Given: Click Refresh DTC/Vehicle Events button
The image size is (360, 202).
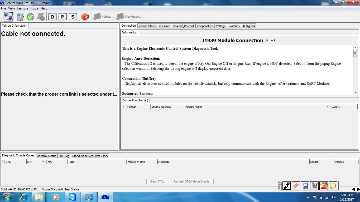Looking at the screenshot, I should [x=192, y=181].
